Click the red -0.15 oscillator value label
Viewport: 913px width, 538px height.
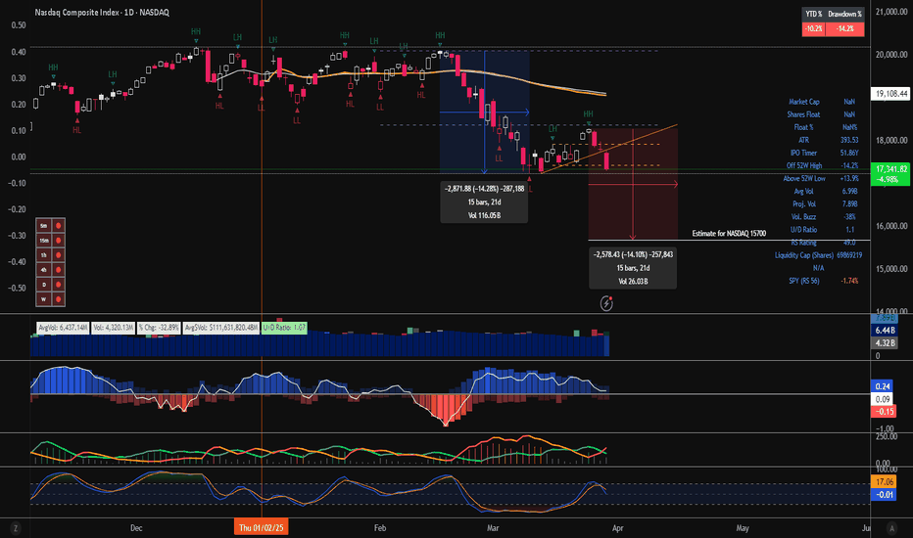tap(884, 411)
